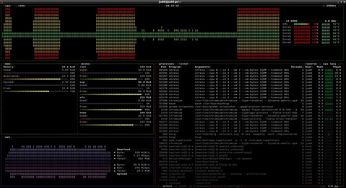The image size is (346, 188).
Task: Select stress process with PID 62187
Action: 250,76
